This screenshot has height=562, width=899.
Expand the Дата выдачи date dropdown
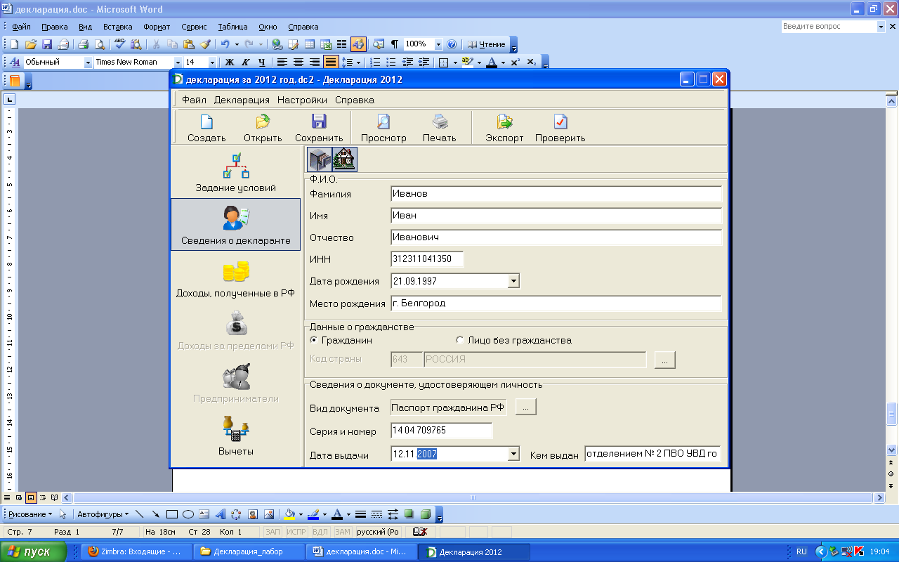pos(513,455)
